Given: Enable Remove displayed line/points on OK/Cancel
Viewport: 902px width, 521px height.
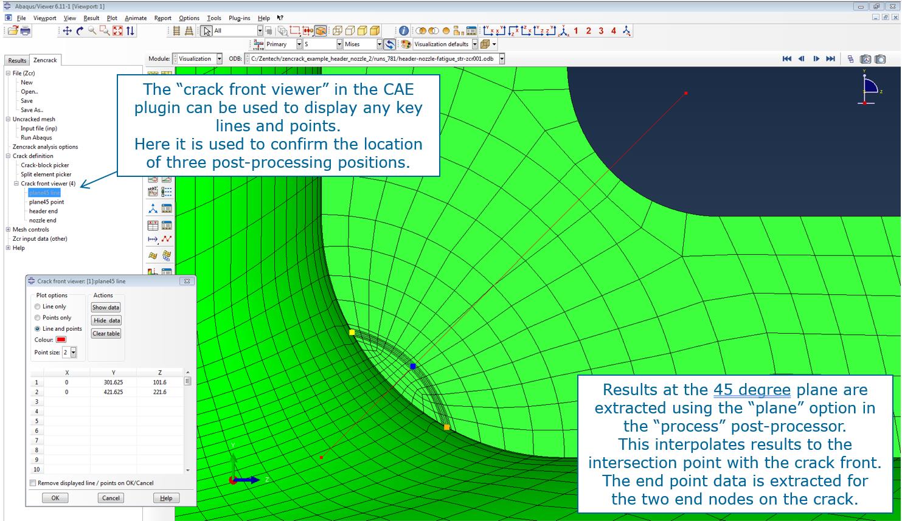Looking at the screenshot, I should (33, 483).
